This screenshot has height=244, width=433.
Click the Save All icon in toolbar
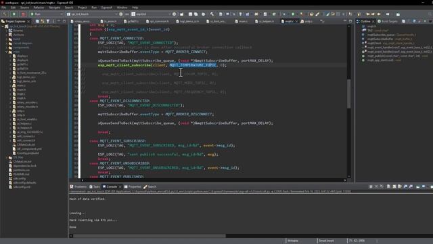pyautogui.click(x=196, y=14)
